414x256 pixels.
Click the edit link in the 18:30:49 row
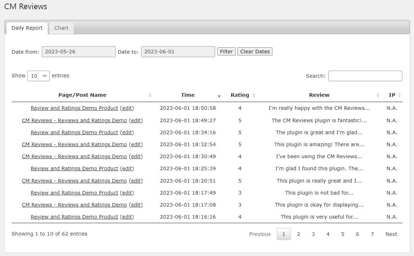click(x=136, y=156)
